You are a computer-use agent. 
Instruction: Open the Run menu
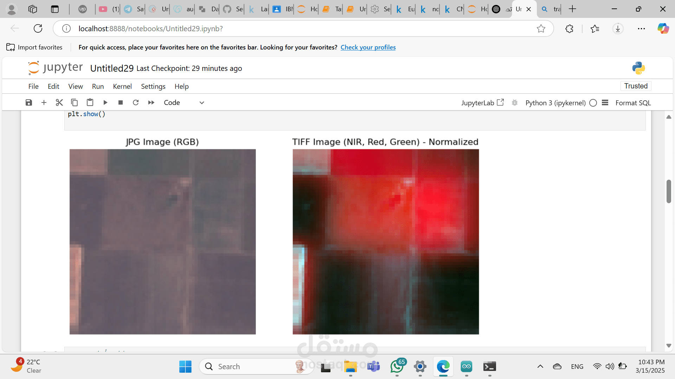pos(98,86)
